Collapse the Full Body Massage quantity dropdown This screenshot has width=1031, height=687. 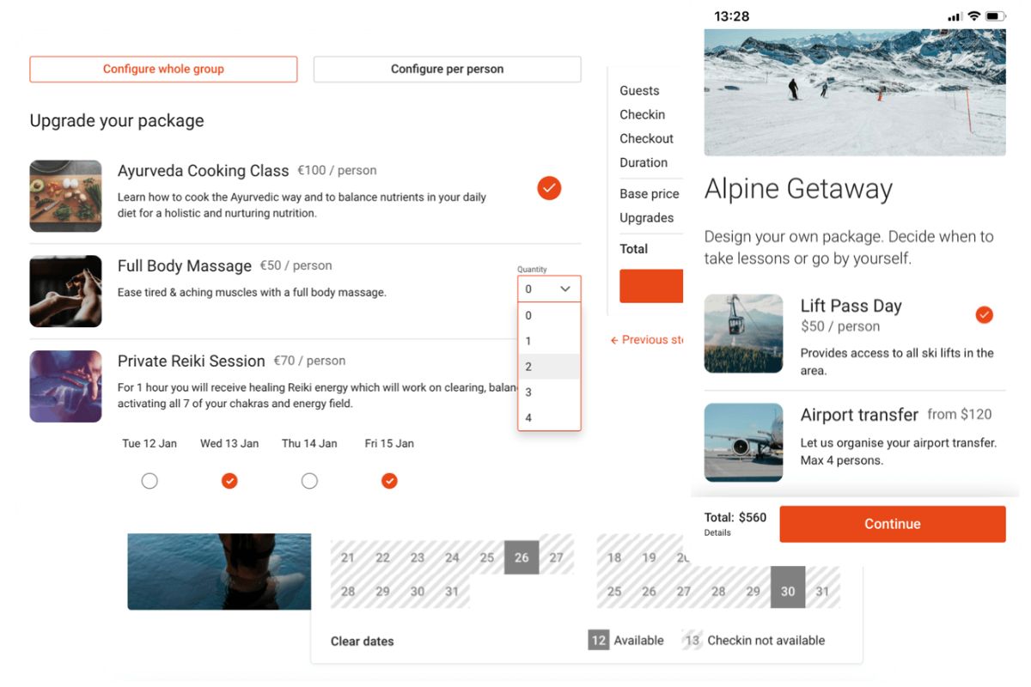pyautogui.click(x=549, y=289)
